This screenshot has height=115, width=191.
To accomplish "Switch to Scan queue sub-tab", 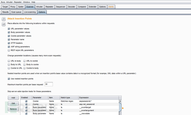I will [16, 12].
